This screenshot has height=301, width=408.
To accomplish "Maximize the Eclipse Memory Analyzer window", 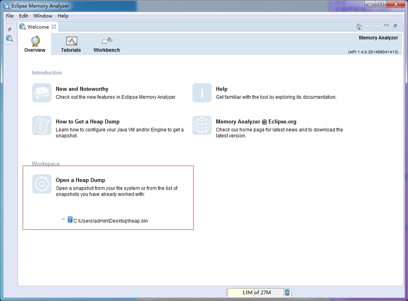I will (x=381, y=4).
